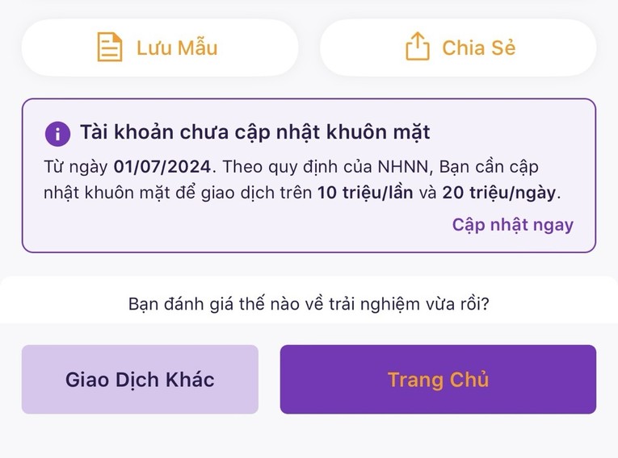The height and width of the screenshot is (458, 618).
Task: Click the bold date 01/07/2024
Action: coord(162,167)
